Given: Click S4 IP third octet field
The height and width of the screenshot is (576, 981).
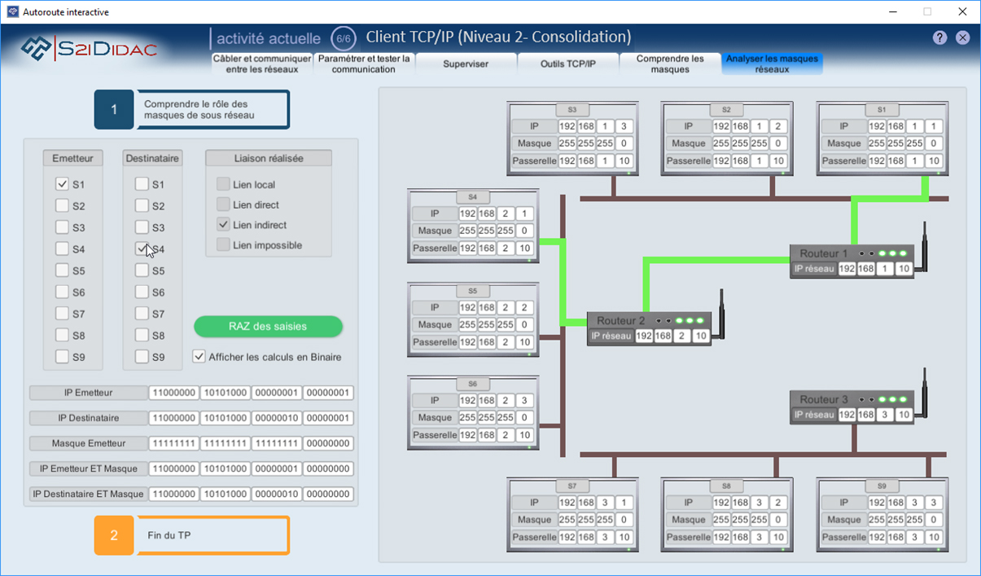Looking at the screenshot, I should point(506,214).
